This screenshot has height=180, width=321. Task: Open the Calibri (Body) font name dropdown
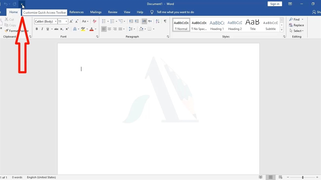pos(56,21)
